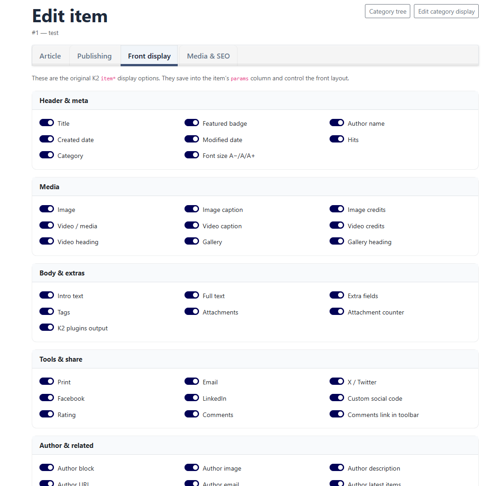Viewport: 481px width, 486px height.
Task: Click the 'Media' section heading
Action: tap(49, 187)
